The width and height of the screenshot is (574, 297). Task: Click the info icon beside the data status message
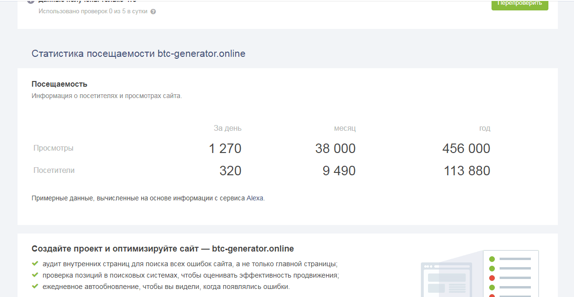31,1
